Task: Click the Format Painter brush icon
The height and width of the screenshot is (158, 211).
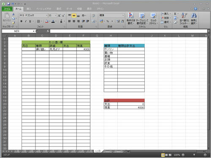Action: [x=14, y=23]
